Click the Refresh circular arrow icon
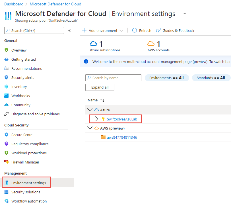This screenshot has height=221, width=231. pos(134,30)
